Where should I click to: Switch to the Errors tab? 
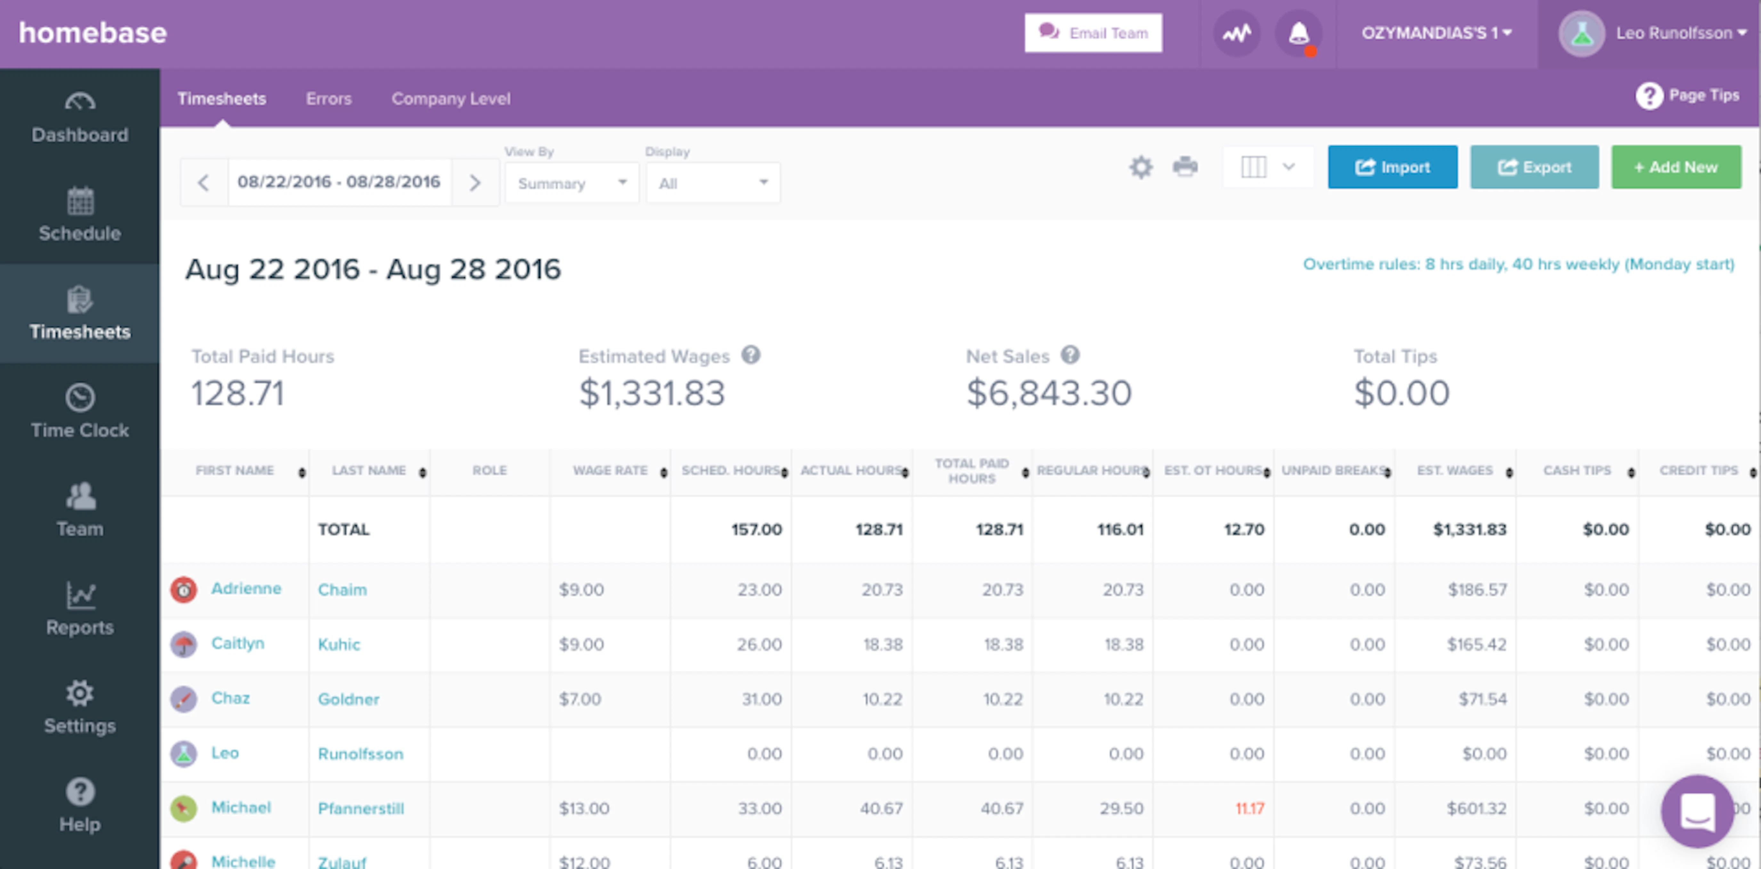tap(329, 98)
